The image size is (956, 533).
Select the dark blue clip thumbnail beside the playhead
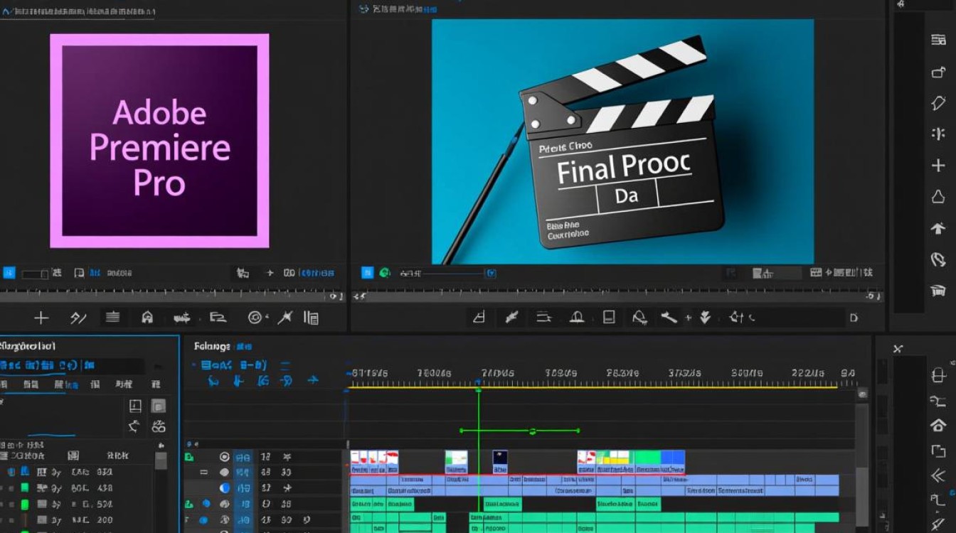[x=501, y=461]
